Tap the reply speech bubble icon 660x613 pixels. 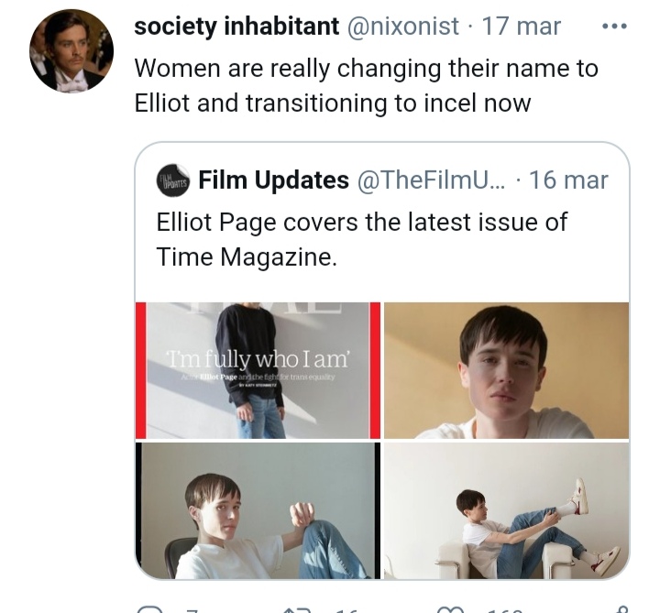(147, 608)
